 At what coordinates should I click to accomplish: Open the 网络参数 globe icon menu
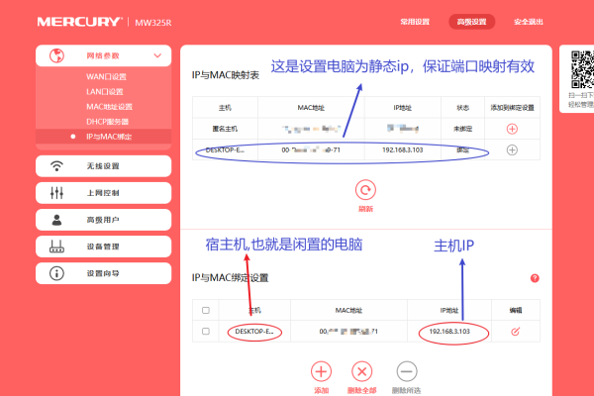click(56, 55)
